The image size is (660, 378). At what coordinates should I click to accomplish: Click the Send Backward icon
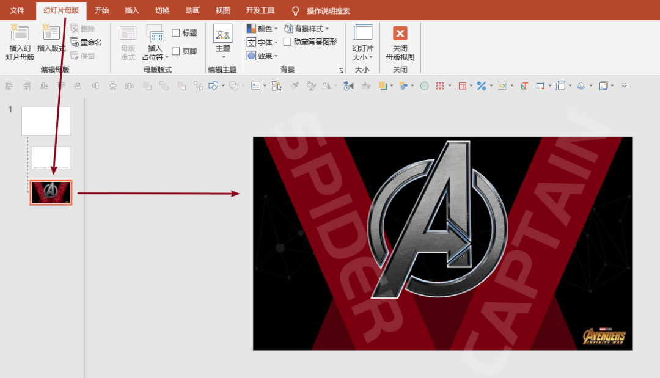tap(182, 85)
